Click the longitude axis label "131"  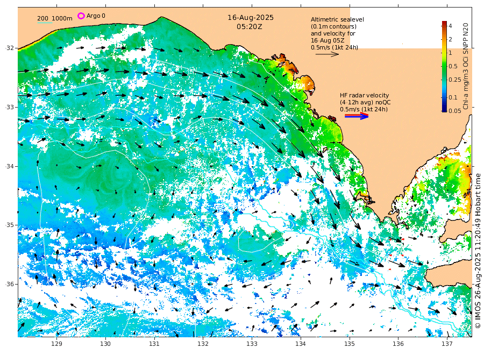(x=154, y=343)
